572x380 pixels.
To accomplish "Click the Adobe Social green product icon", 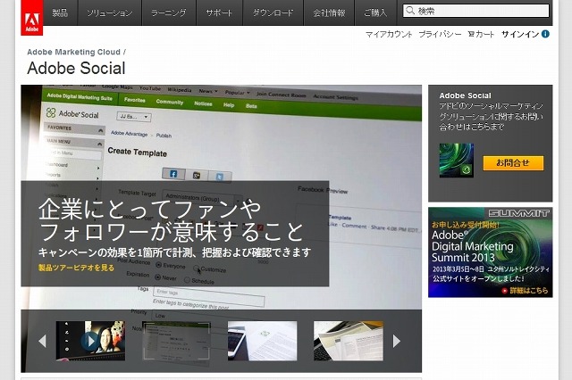I will [457, 161].
